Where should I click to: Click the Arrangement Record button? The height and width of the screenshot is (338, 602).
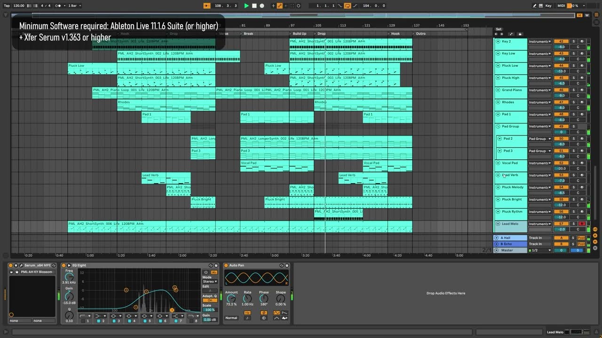pyautogui.click(x=262, y=6)
